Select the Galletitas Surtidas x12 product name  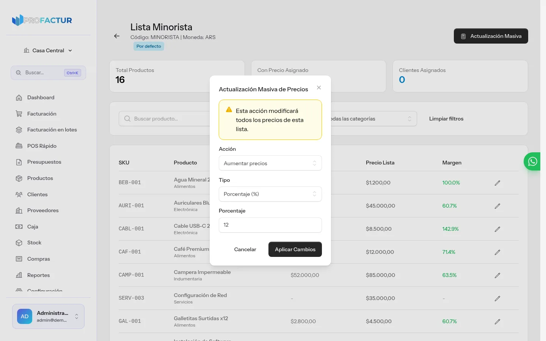[x=201, y=318]
